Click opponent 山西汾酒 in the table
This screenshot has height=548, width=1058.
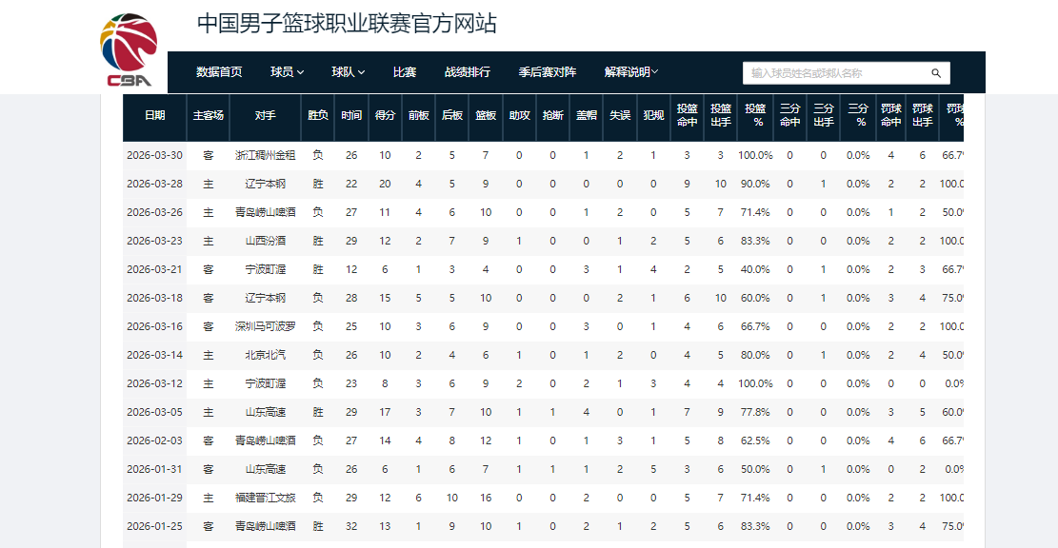(x=265, y=241)
